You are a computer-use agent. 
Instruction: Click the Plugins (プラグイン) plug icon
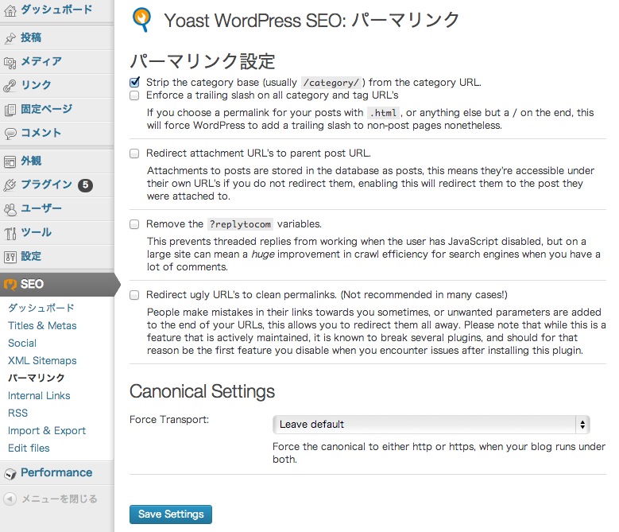(x=10, y=184)
